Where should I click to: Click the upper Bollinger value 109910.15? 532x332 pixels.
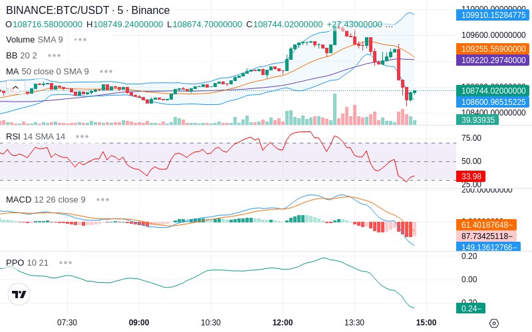pos(493,15)
